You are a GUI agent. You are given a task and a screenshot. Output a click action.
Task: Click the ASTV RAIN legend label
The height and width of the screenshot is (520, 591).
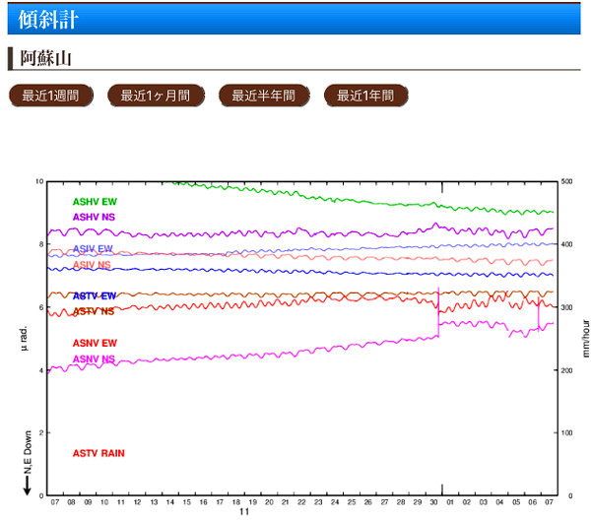pos(98,453)
